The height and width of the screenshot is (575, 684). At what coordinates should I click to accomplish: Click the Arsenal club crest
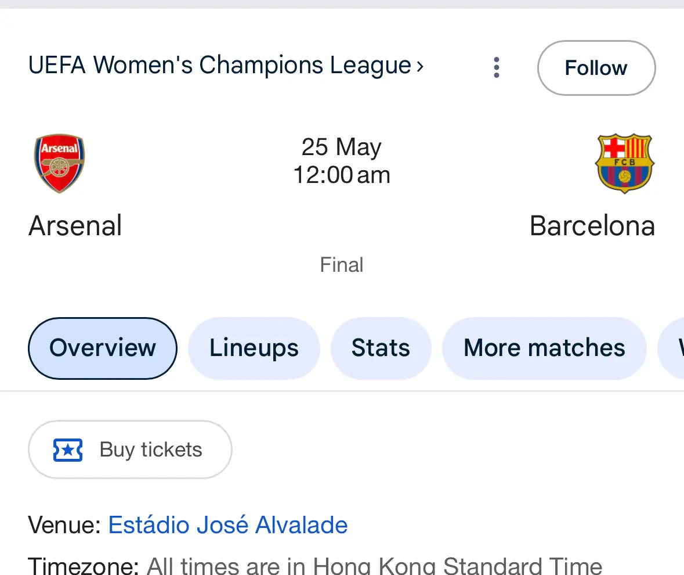pyautogui.click(x=59, y=163)
